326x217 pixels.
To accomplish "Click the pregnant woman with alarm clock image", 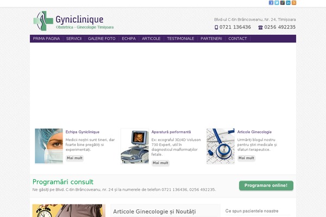I will [x=69, y=210].
